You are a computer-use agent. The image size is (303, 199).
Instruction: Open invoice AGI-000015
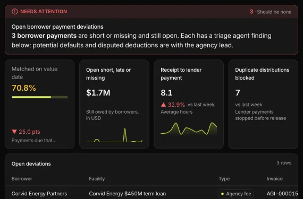[282, 194]
